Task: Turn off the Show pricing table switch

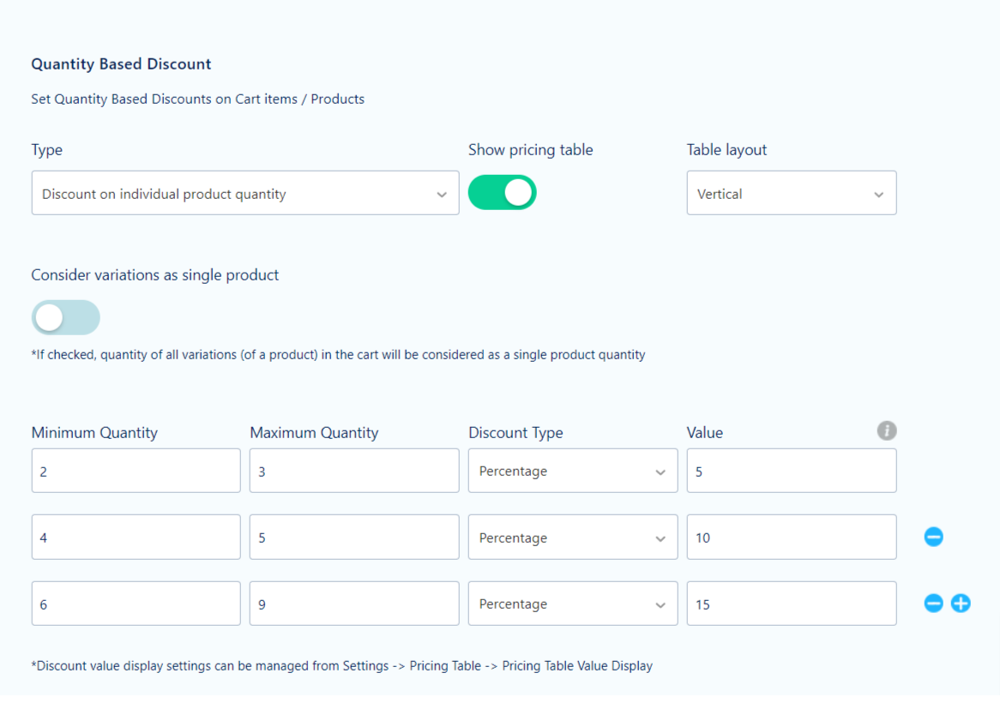Action: tap(502, 193)
